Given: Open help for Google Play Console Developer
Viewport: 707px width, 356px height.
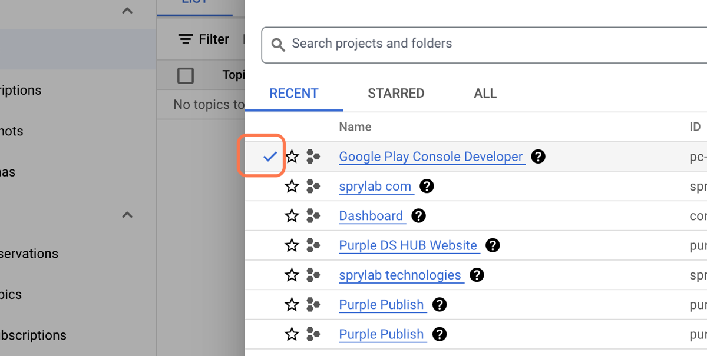Looking at the screenshot, I should 538,157.
